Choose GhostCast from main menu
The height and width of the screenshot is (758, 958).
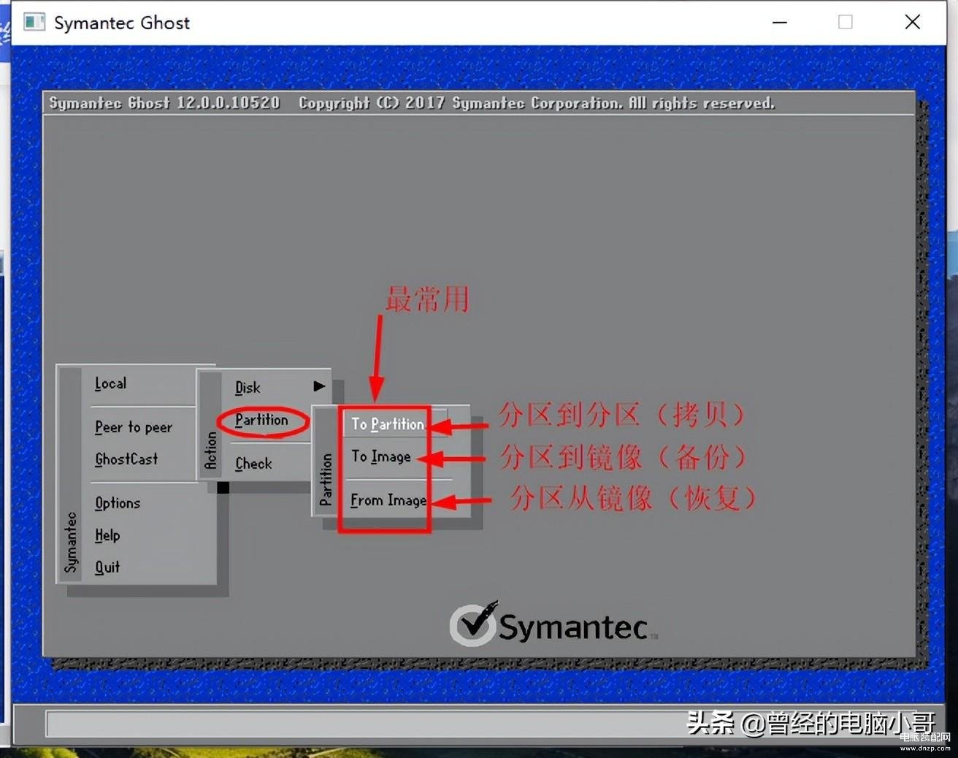click(126, 459)
